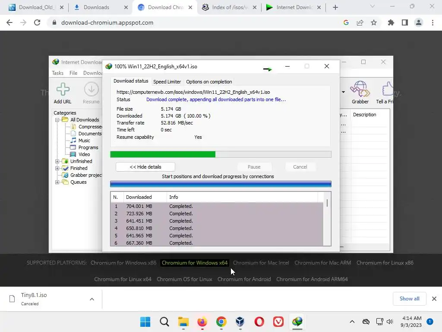
Task: Click the Chromium for Mac Intel link
Action: pyautogui.click(x=261, y=263)
